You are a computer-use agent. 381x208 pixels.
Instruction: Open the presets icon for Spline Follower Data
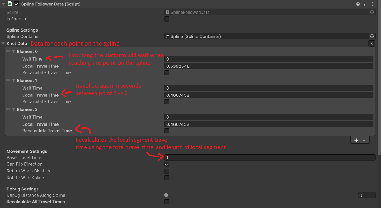(x=365, y=4)
